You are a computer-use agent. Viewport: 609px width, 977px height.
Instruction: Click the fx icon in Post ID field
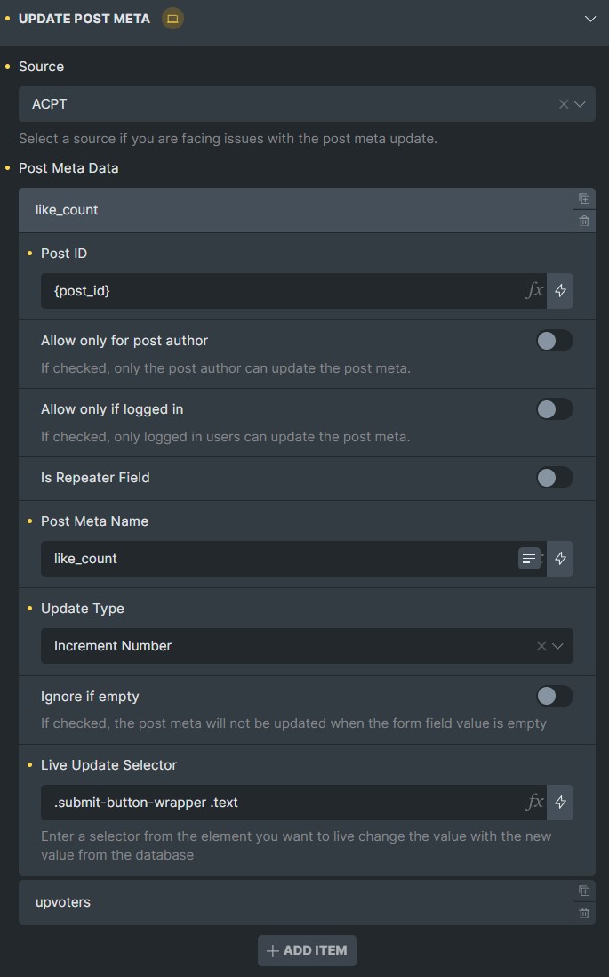click(x=535, y=290)
